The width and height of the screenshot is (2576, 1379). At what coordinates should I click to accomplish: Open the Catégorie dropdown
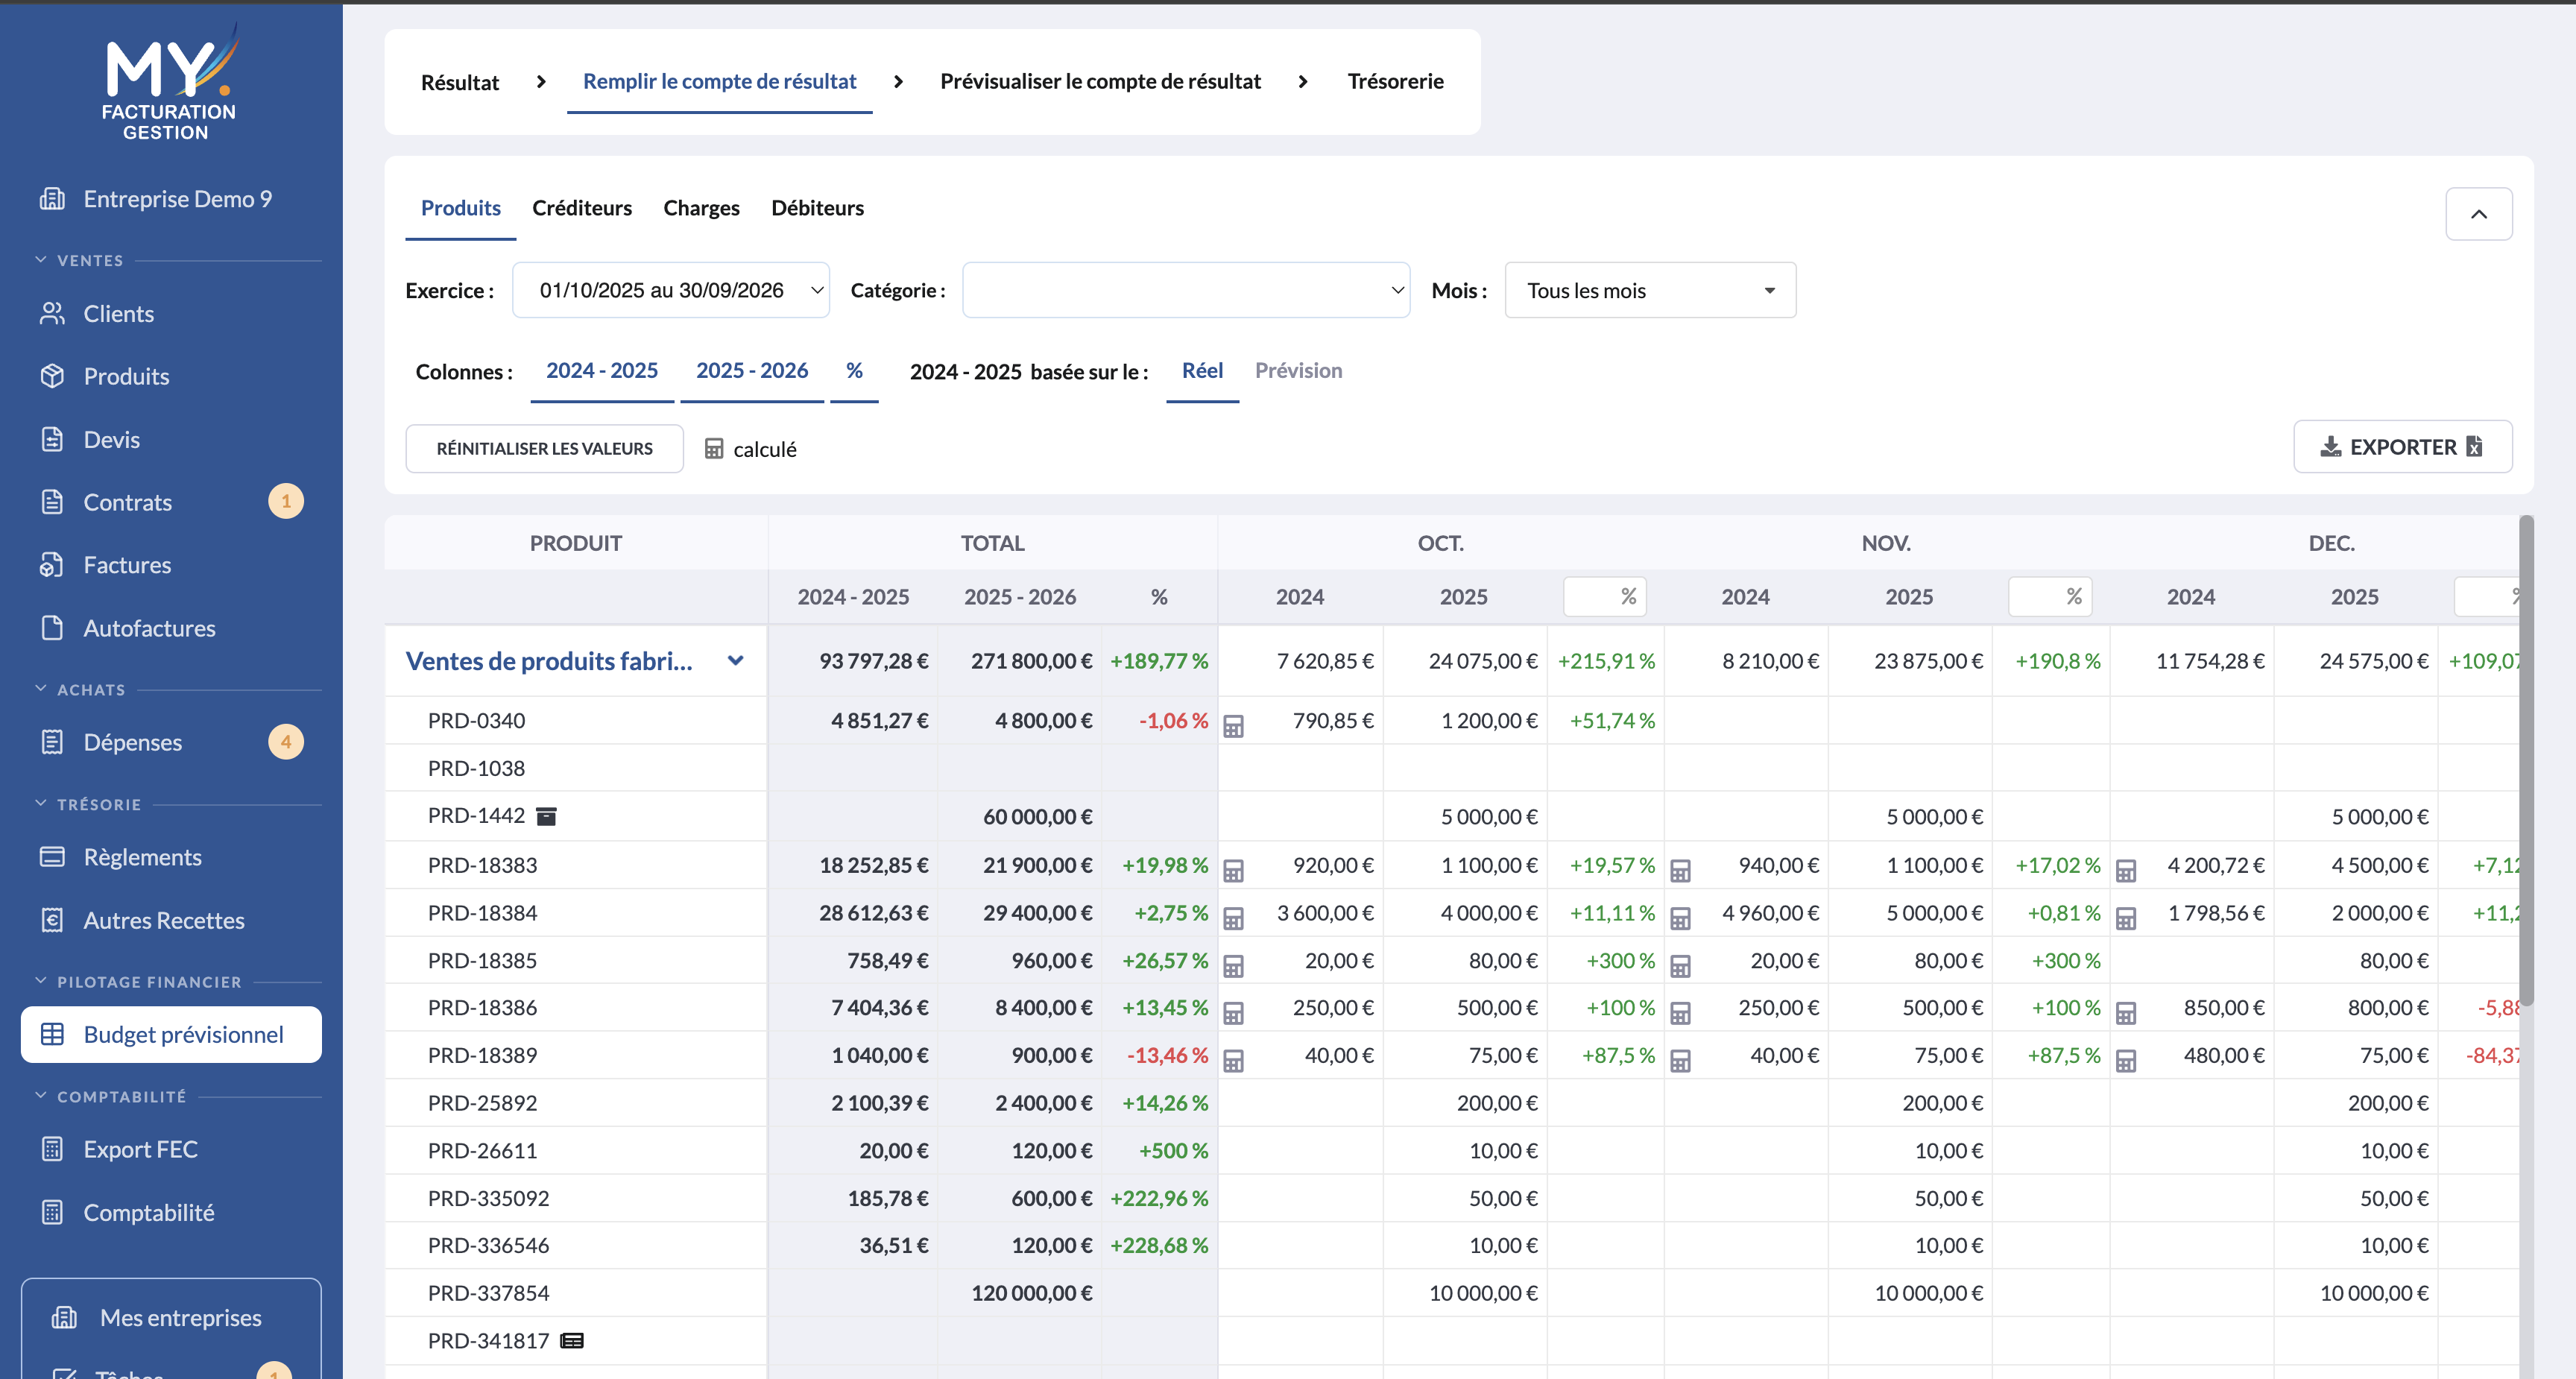[x=1186, y=290]
